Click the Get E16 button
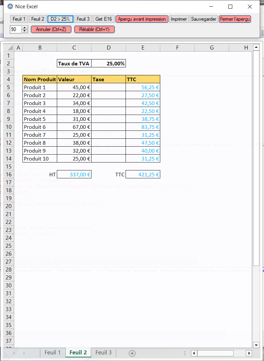Screen dimensions: 264x361 point(103,19)
